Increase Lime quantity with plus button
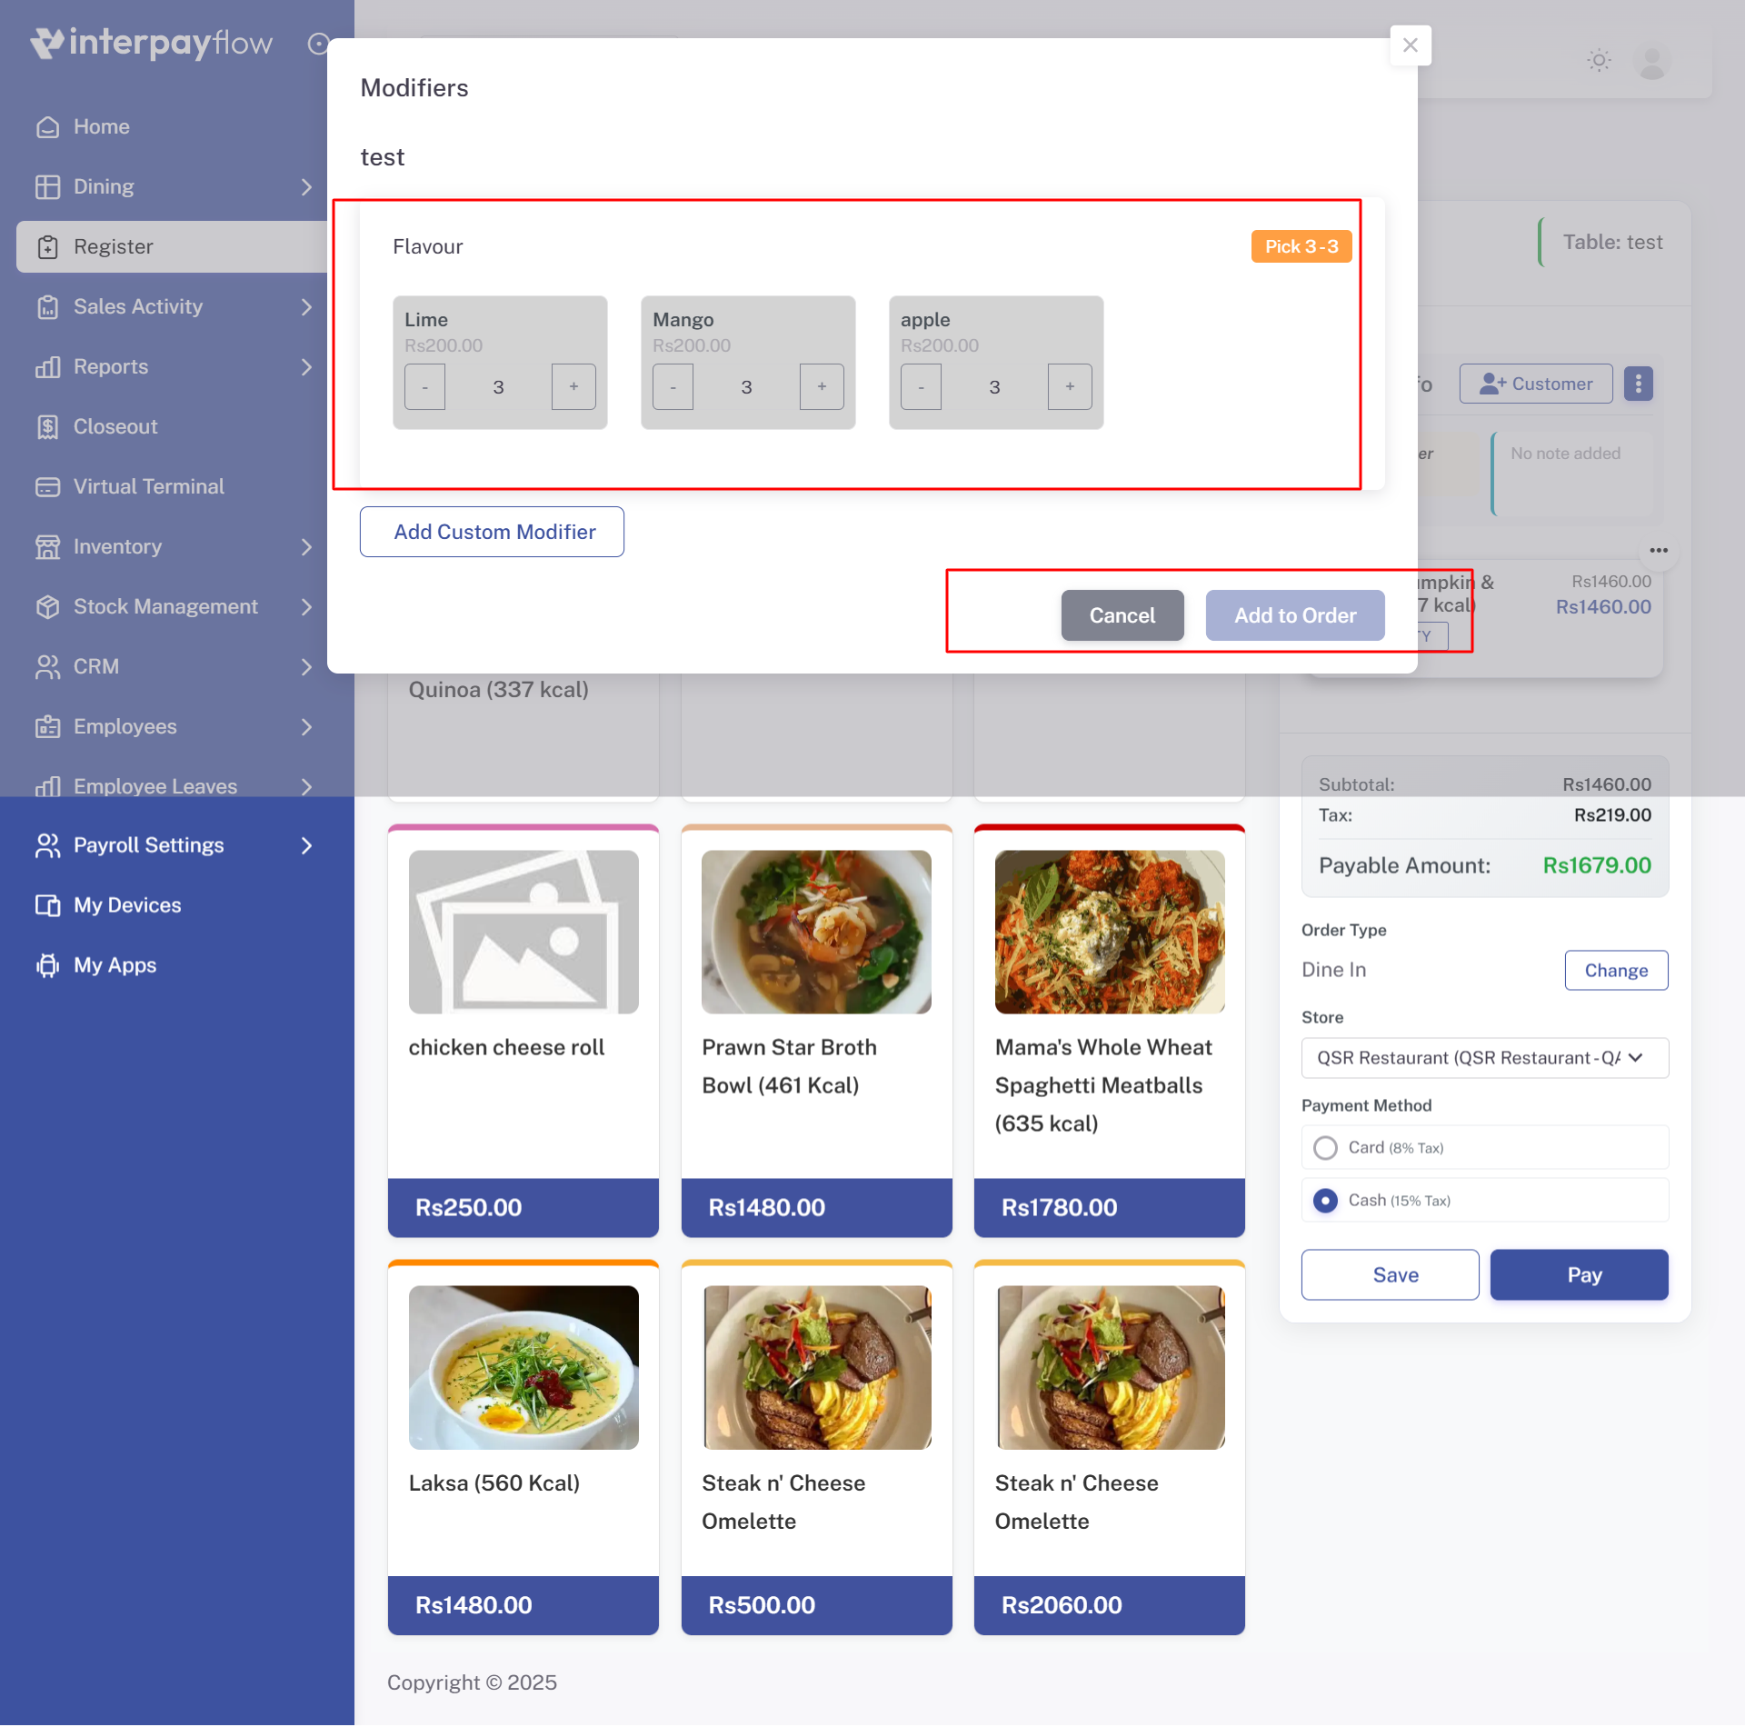The width and height of the screenshot is (1745, 1727). (x=573, y=387)
